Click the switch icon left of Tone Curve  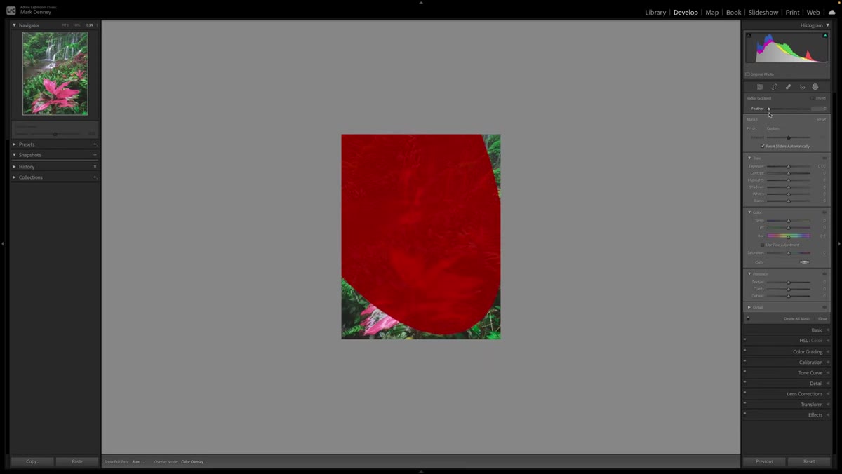[x=745, y=371]
